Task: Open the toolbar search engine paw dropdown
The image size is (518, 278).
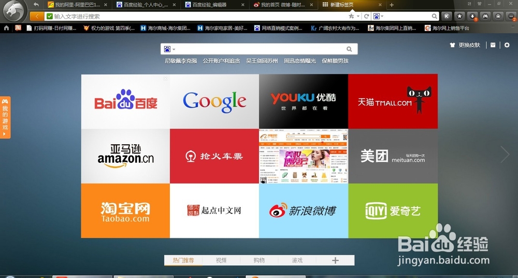Action: (x=378, y=16)
